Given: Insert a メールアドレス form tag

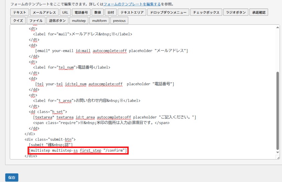Looking at the screenshot, I should coord(44,13).
